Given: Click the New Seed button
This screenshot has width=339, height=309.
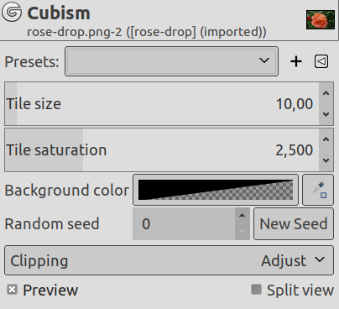Looking at the screenshot, I should pyautogui.click(x=294, y=224).
